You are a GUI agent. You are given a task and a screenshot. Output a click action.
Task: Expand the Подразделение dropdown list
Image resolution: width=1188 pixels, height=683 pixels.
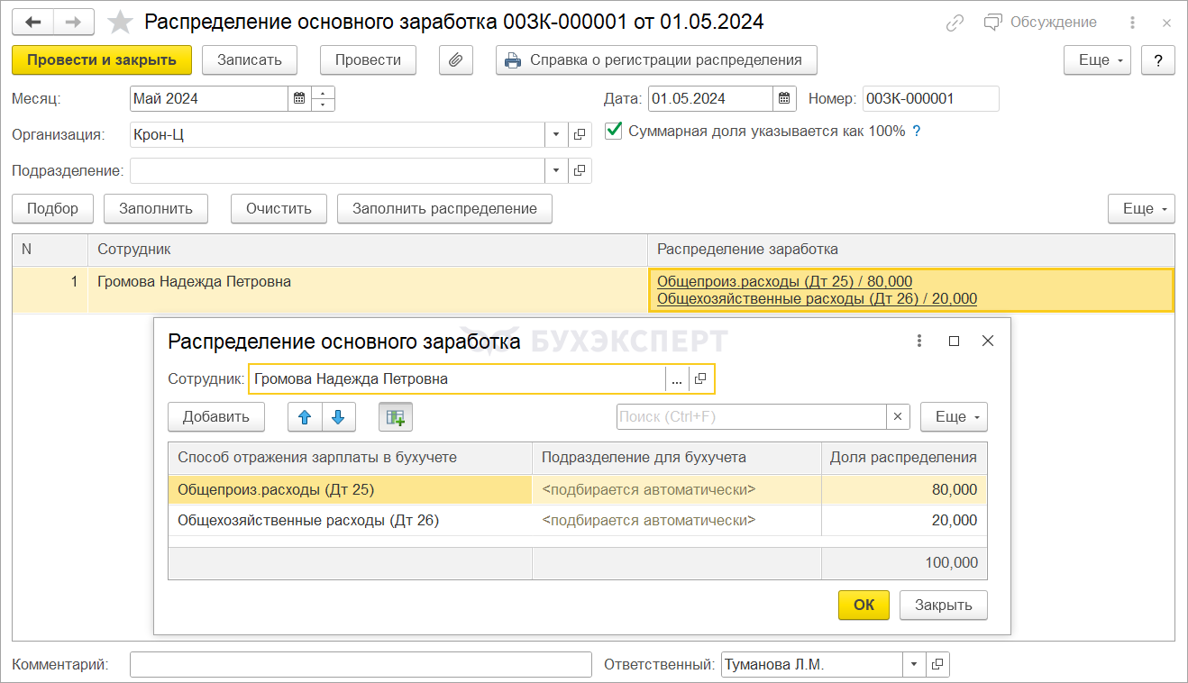556,170
